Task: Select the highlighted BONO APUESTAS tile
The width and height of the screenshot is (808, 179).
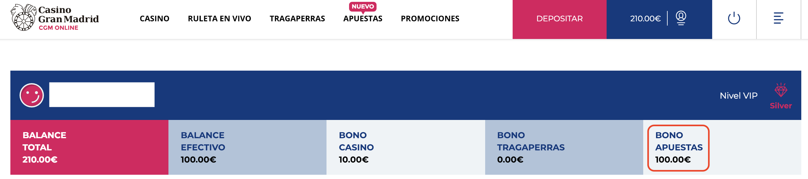Action: coord(678,148)
